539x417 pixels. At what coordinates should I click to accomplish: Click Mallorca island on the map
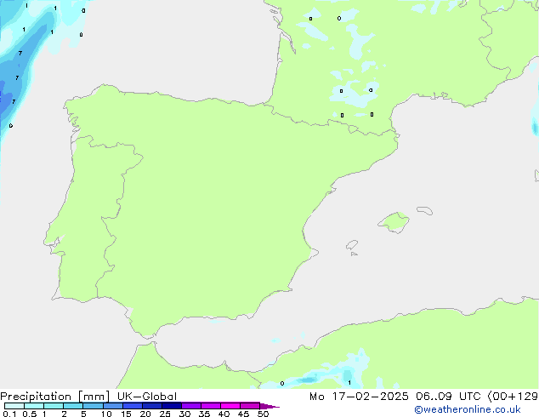(393, 223)
